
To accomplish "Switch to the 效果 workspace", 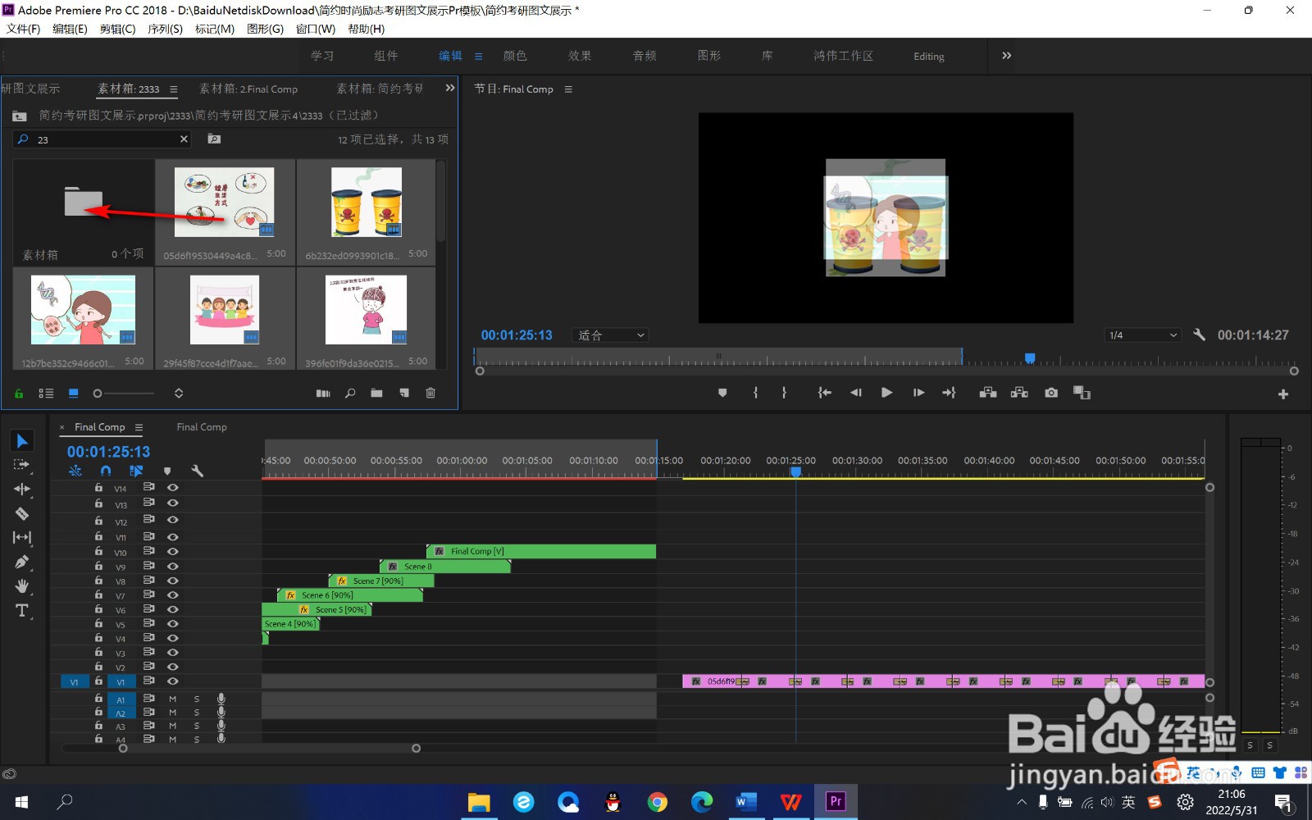I will (x=580, y=56).
